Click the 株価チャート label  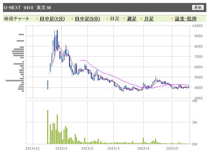[17, 19]
